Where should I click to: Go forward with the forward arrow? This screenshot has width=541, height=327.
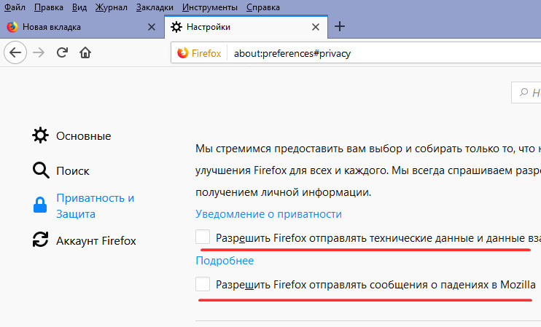click(x=39, y=52)
